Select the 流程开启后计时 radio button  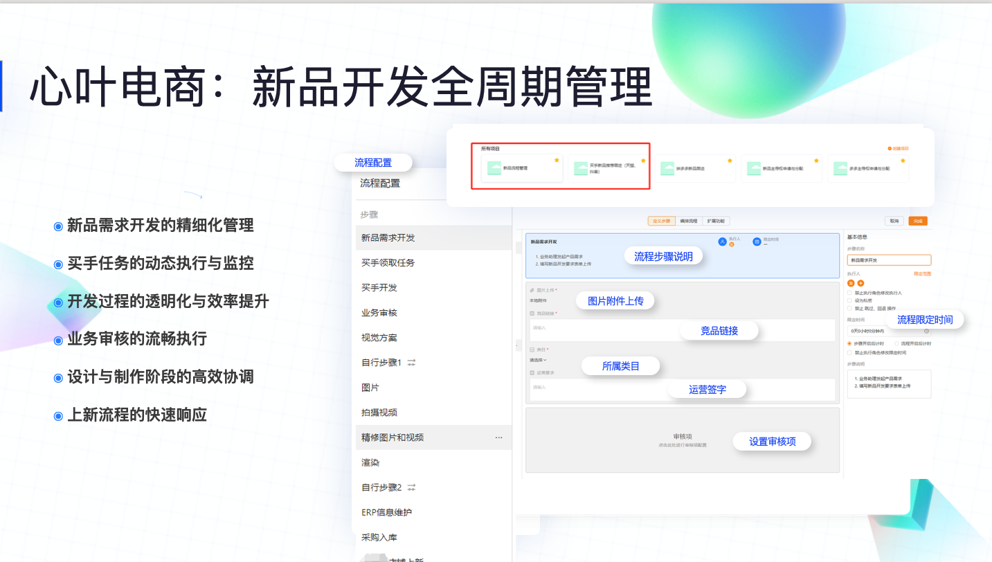coord(897,343)
